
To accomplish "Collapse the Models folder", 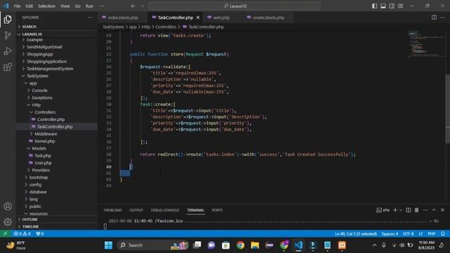I will tap(39, 148).
